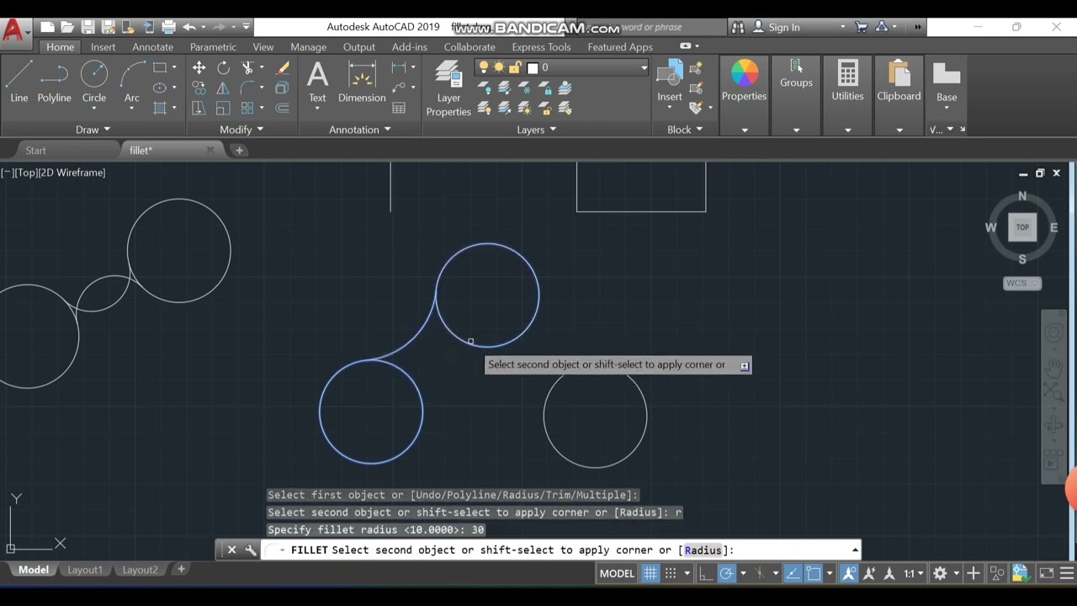Select the Copy tool in Modify
Image resolution: width=1077 pixels, height=606 pixels.
tap(199, 88)
